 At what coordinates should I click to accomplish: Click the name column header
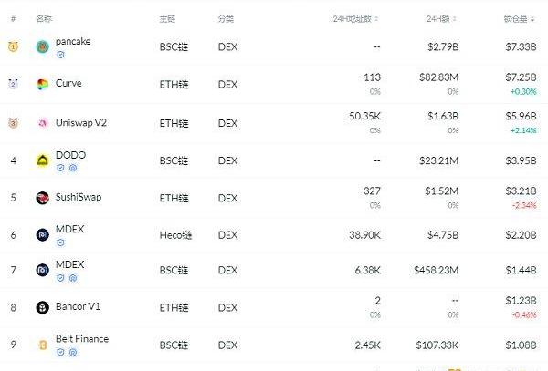click(x=44, y=19)
